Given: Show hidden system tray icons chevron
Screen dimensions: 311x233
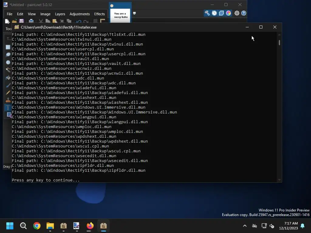Looking at the screenshot, I should click(x=245, y=226).
